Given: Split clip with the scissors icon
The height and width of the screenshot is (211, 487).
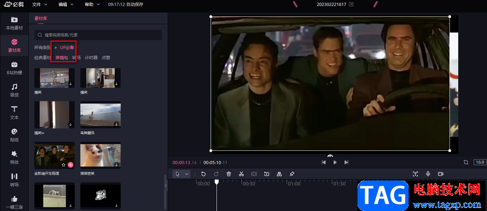Looking at the screenshot, I should click(241, 174).
